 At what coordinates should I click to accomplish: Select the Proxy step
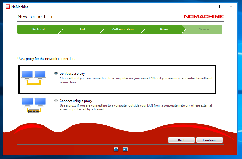[x=164, y=29]
